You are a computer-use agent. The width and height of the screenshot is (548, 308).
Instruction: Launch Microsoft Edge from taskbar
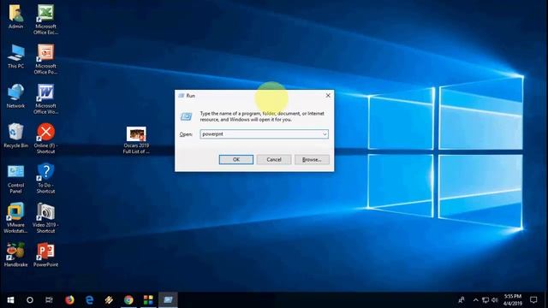(x=89, y=300)
